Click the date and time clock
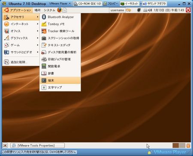Screen dimensions: 193x156 coord(169,10)
